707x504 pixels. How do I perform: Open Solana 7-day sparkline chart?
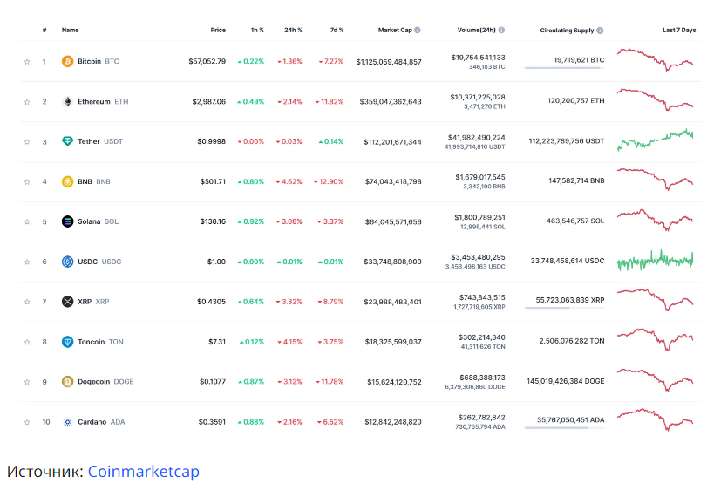point(656,220)
